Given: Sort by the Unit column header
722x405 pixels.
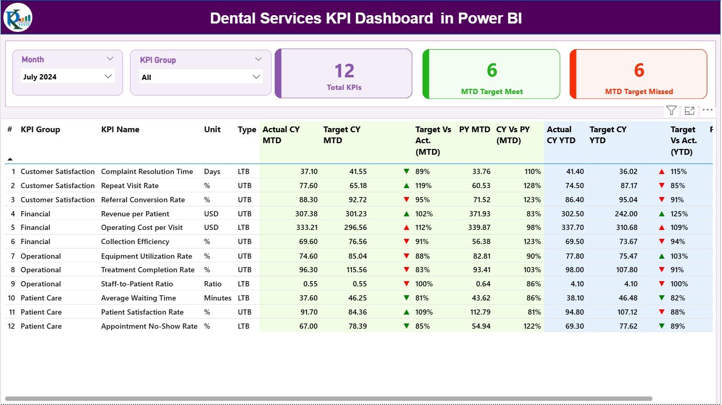Looking at the screenshot, I should [211, 130].
